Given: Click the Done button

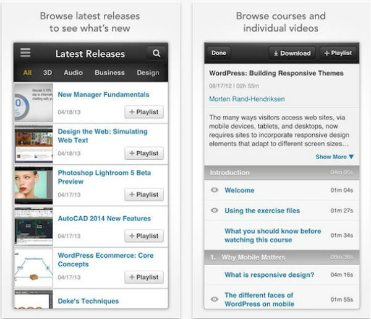Looking at the screenshot, I should [x=219, y=53].
